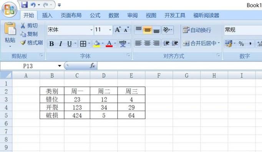The width and height of the screenshot is (262, 152).
Task: Center text horizontally
Action: tap(147, 43)
